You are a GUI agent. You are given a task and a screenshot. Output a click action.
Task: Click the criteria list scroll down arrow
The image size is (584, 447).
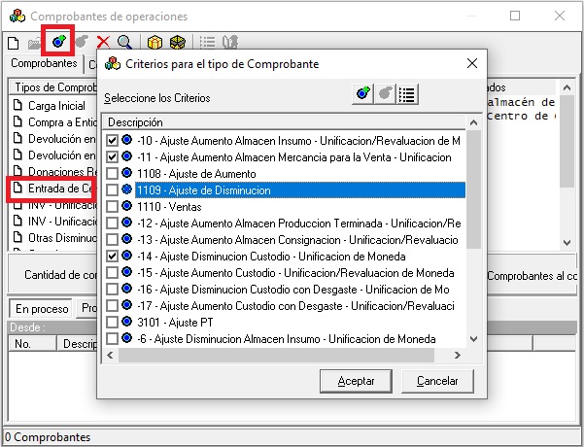tap(473, 339)
